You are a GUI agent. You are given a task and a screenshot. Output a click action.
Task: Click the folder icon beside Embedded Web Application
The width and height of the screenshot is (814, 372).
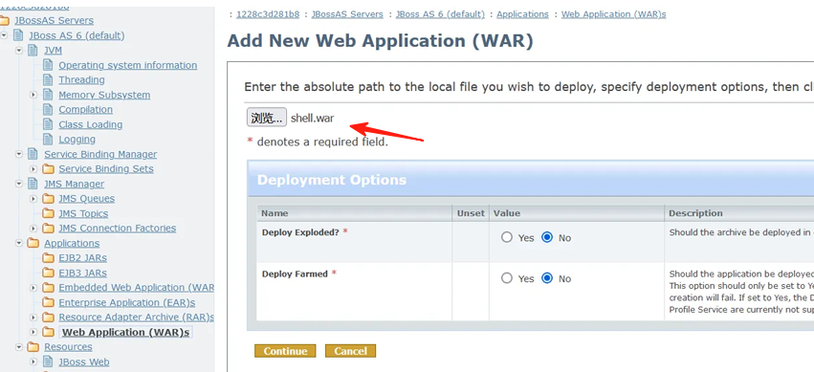coord(48,288)
